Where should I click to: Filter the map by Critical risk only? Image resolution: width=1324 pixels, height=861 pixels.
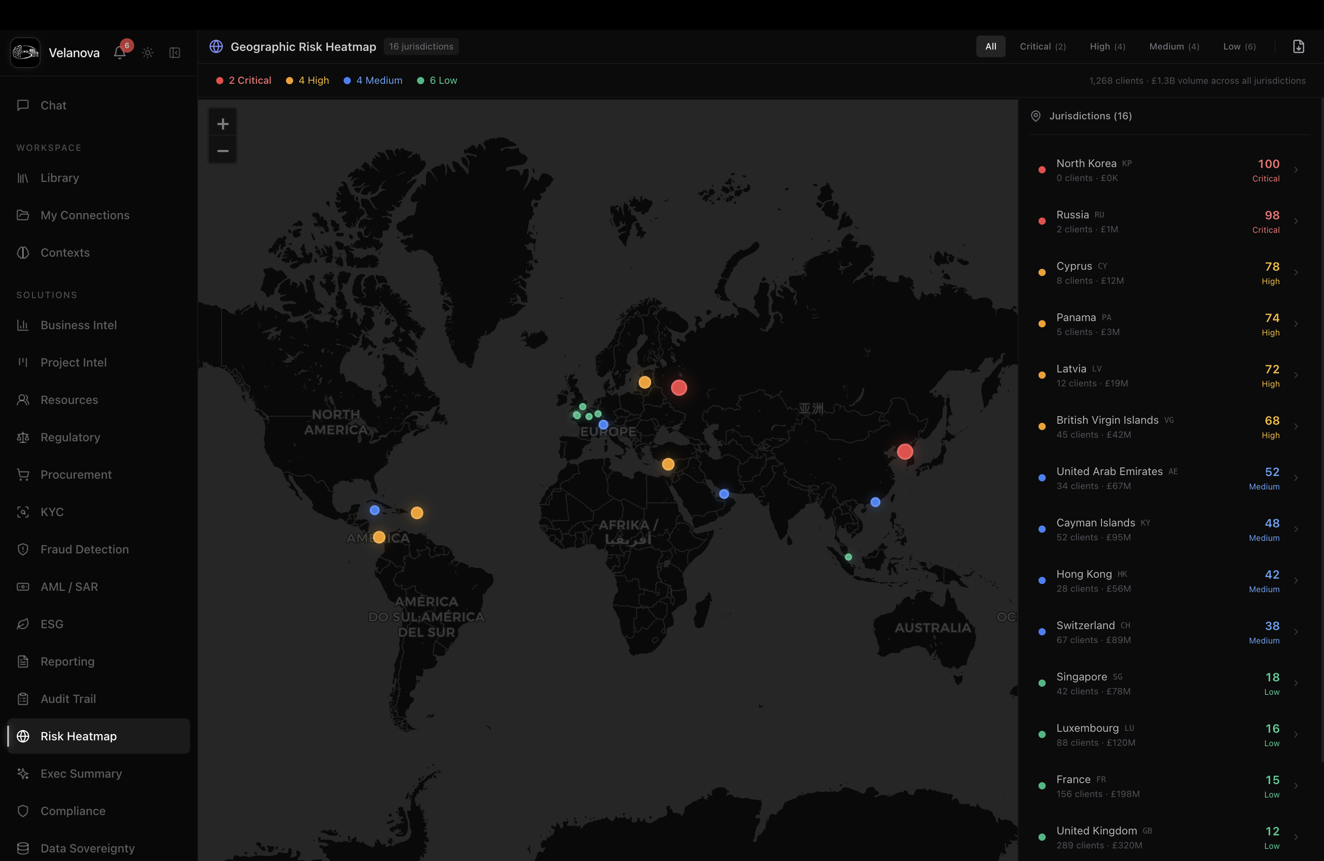pyautogui.click(x=1043, y=46)
